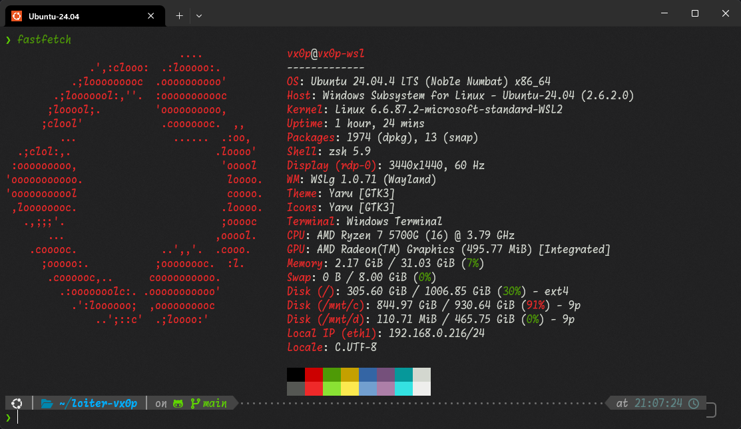Click the teal color block
Screen dimensions: 741x429
click(403, 374)
